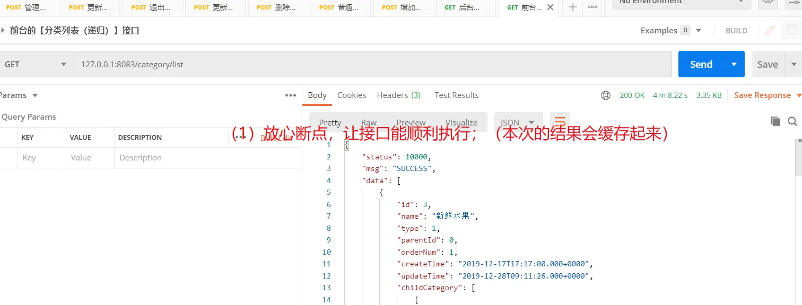
Task: Select the Pretty response view
Action: [x=330, y=122]
